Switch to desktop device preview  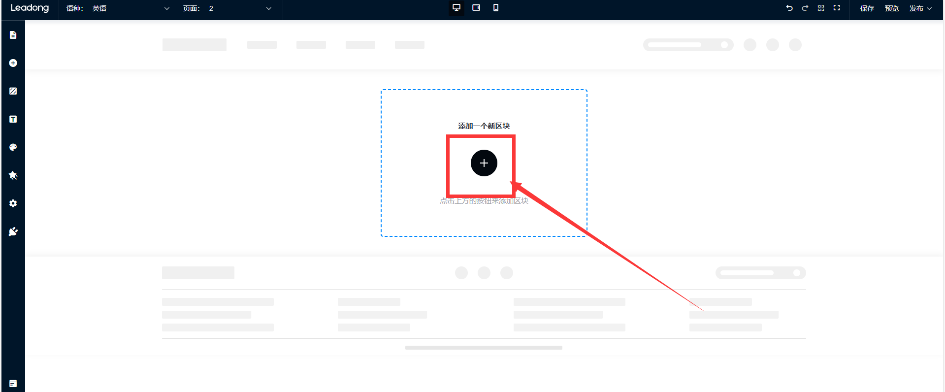coord(456,8)
